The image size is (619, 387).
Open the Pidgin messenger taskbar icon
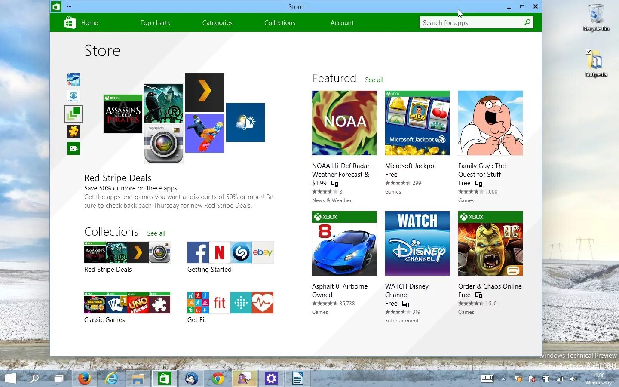(245, 378)
